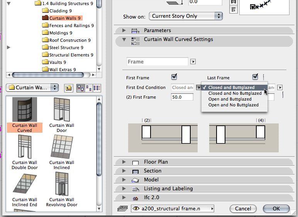Click the OK button
Screen dimensions: 298x217
pyautogui.click(x=276, y=208)
